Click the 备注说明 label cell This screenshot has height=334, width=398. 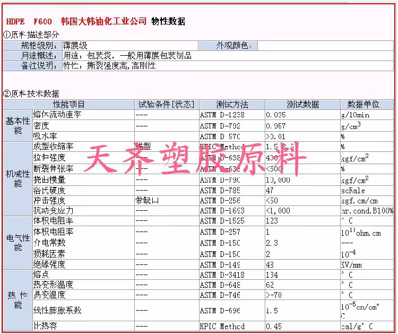[33, 66]
